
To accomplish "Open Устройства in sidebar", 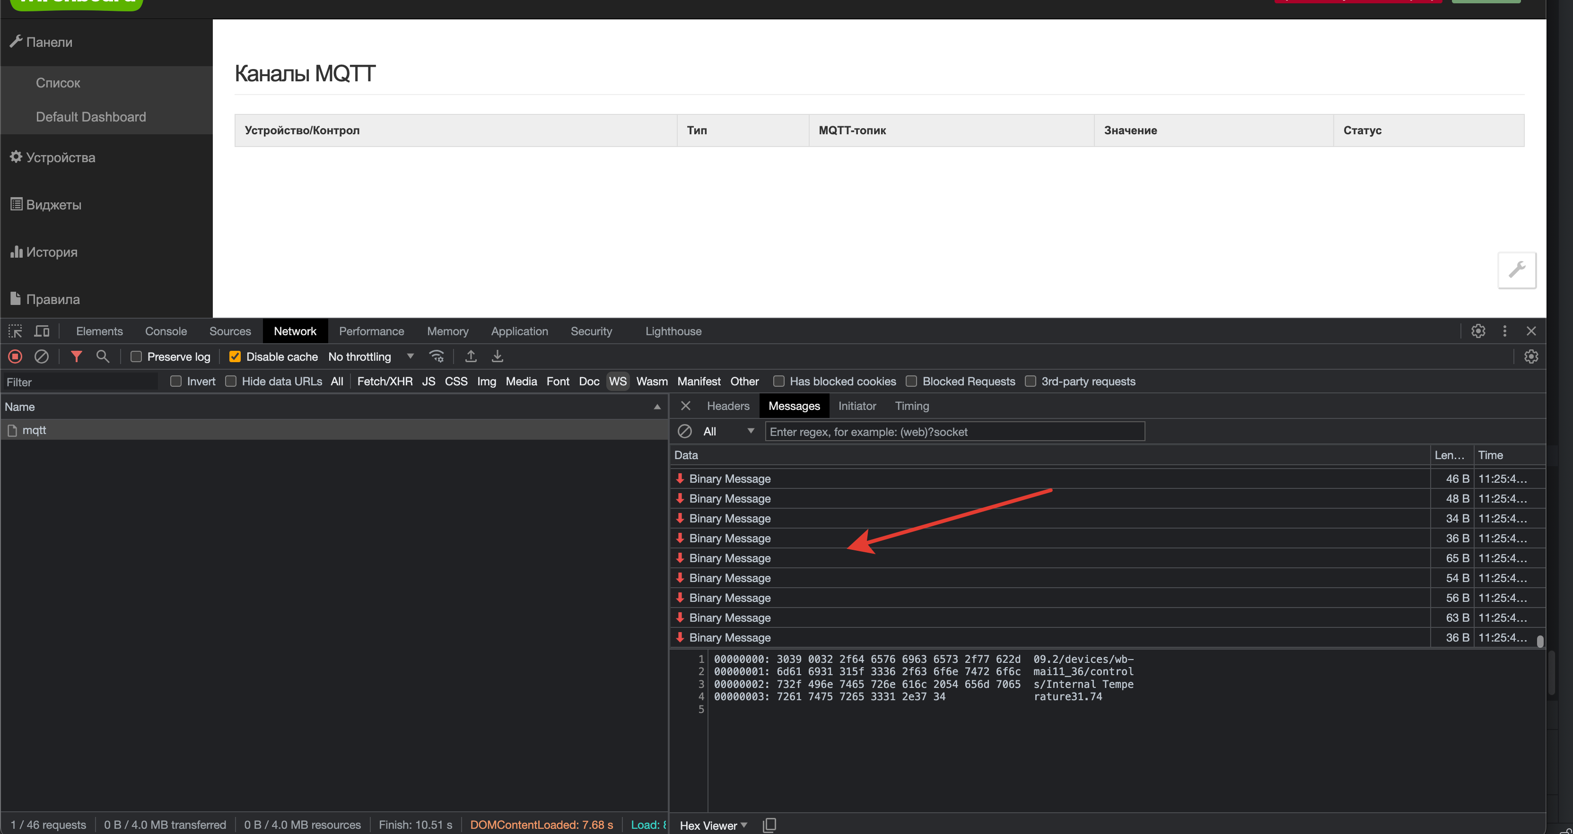I will click(x=53, y=157).
